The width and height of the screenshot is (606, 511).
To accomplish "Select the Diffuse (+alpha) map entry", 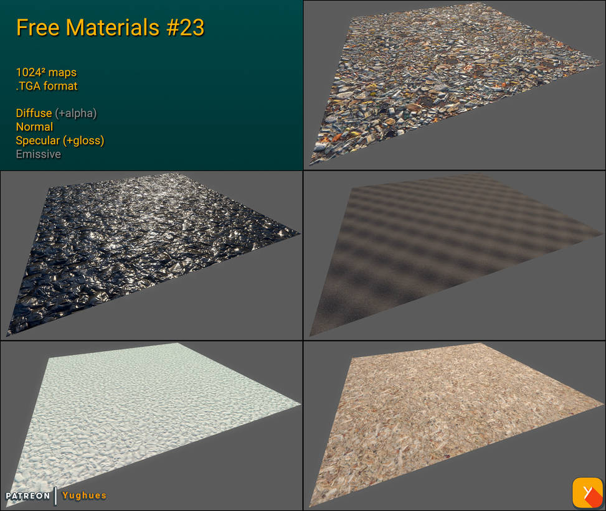I will pyautogui.click(x=57, y=113).
